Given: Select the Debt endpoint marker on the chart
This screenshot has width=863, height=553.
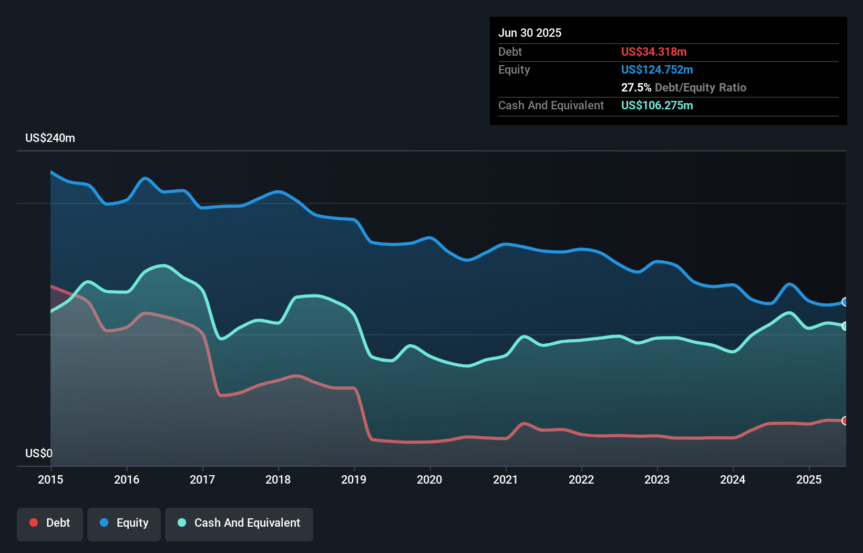Looking at the screenshot, I should coord(845,421).
